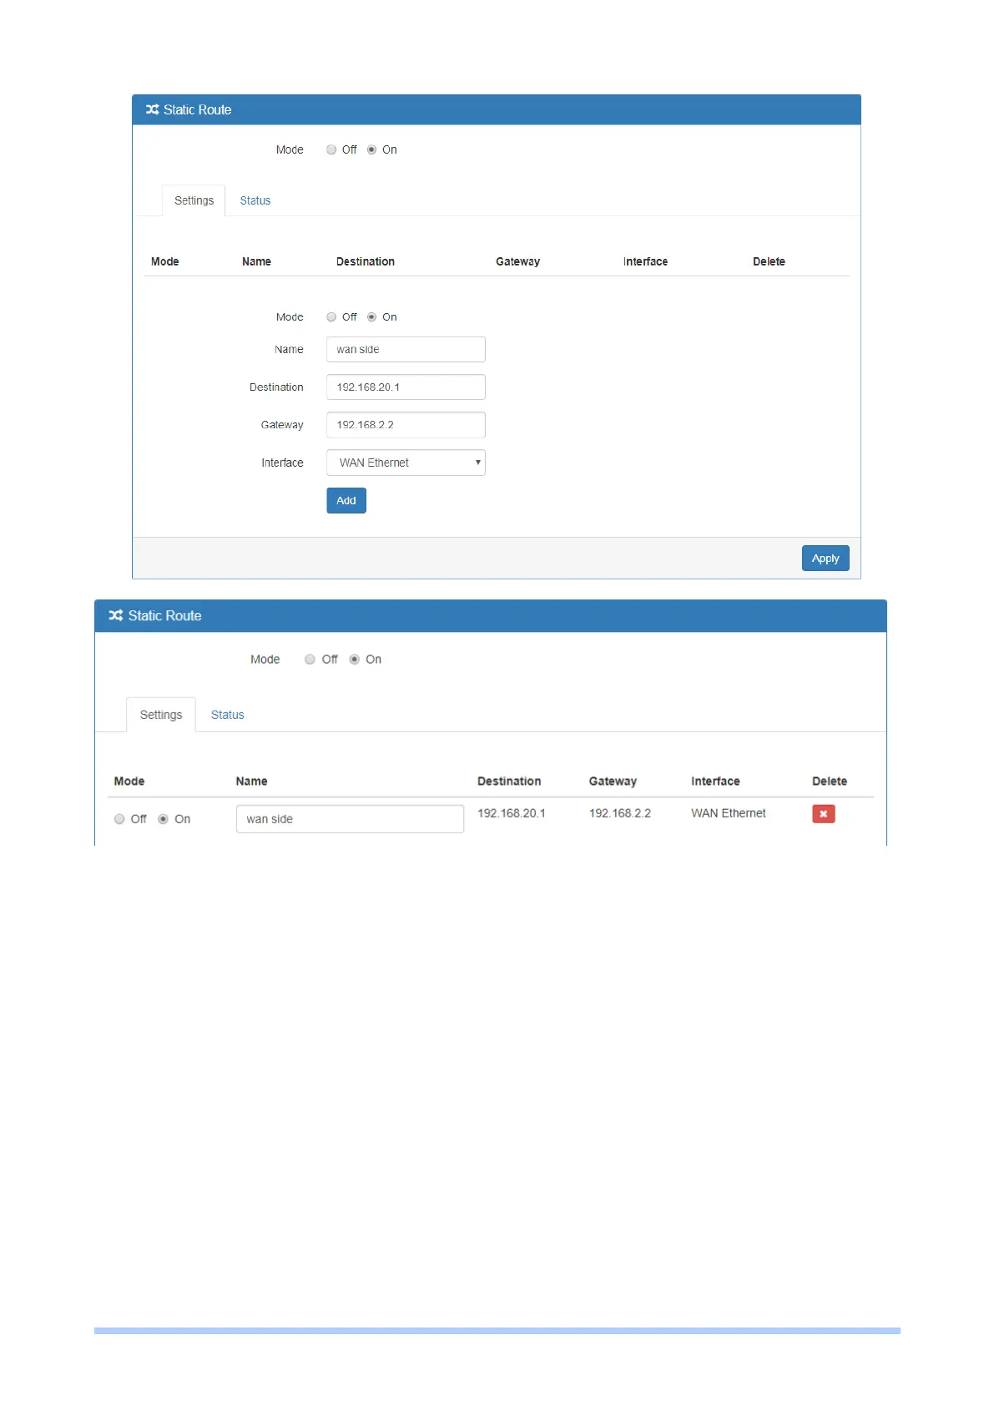Click the Apply button
Viewport: 994px width, 1406px height.
tap(825, 558)
